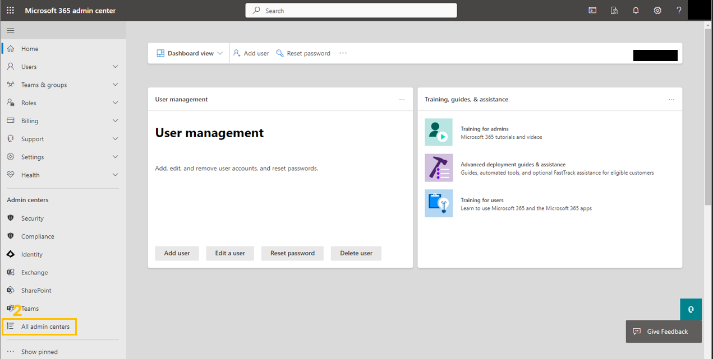Click the Exchange admin center icon
The width and height of the screenshot is (713, 359).
click(11, 272)
